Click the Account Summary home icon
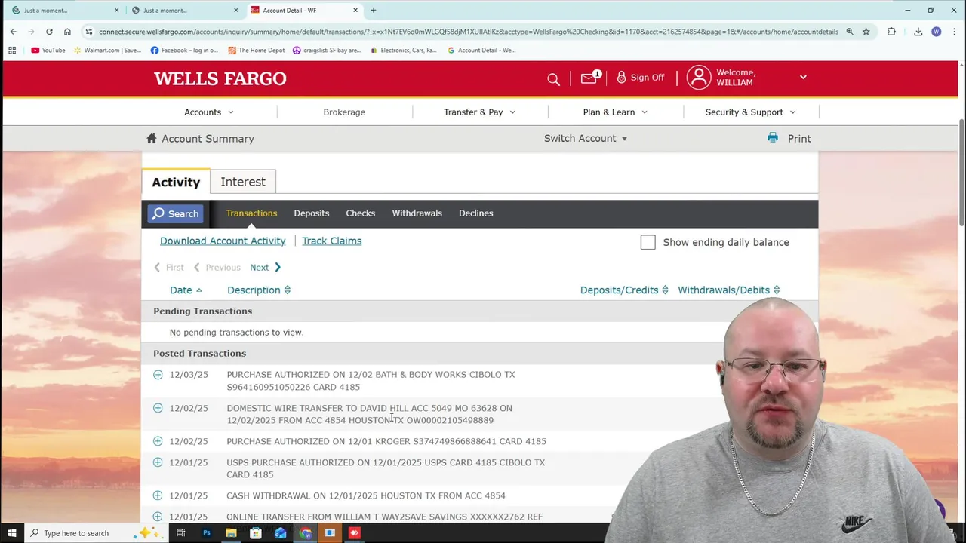Viewport: 966px width, 543px height. [152, 138]
